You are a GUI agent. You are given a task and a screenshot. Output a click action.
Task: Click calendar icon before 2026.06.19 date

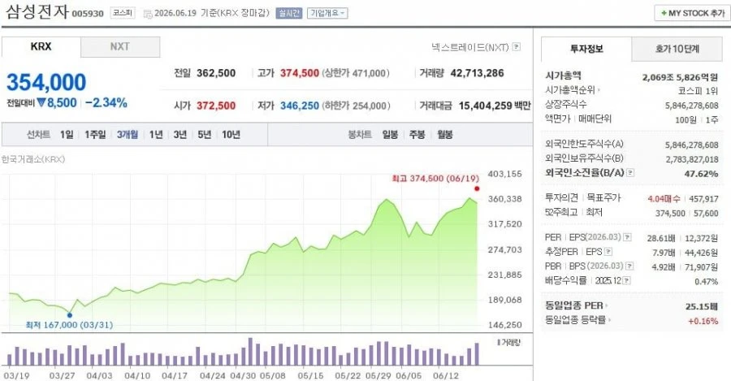147,14
